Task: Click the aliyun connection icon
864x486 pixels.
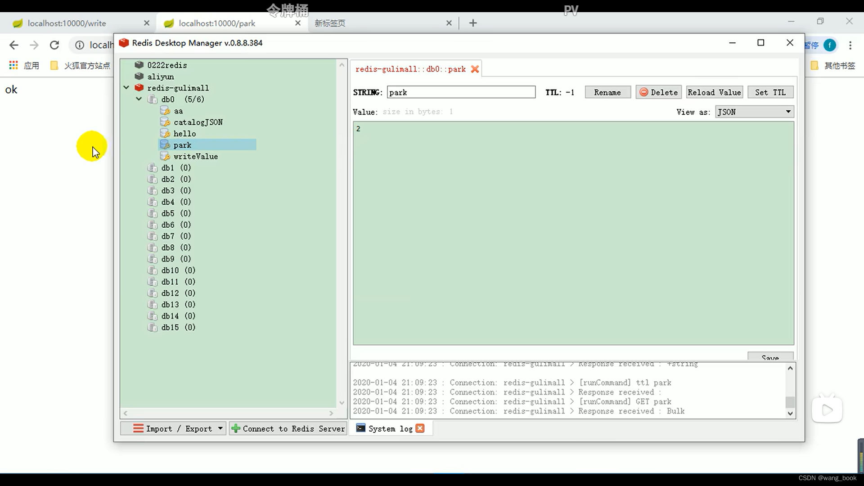Action: [x=139, y=76]
